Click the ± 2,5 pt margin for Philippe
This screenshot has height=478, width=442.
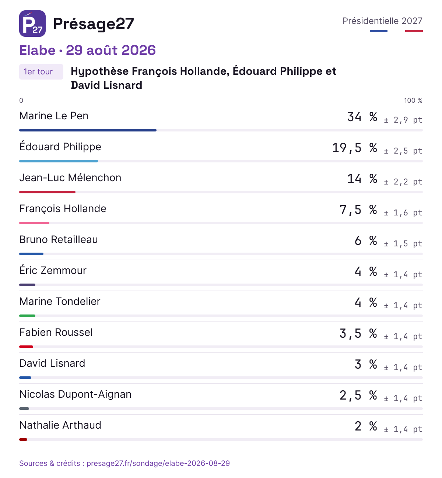tap(403, 151)
